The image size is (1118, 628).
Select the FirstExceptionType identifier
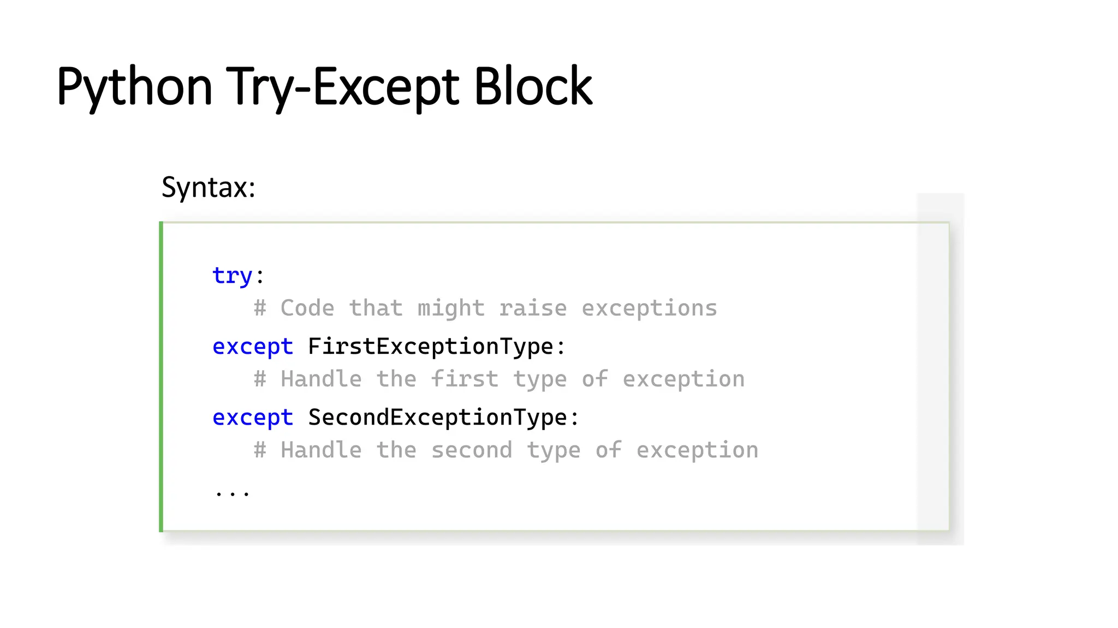pyautogui.click(x=431, y=347)
